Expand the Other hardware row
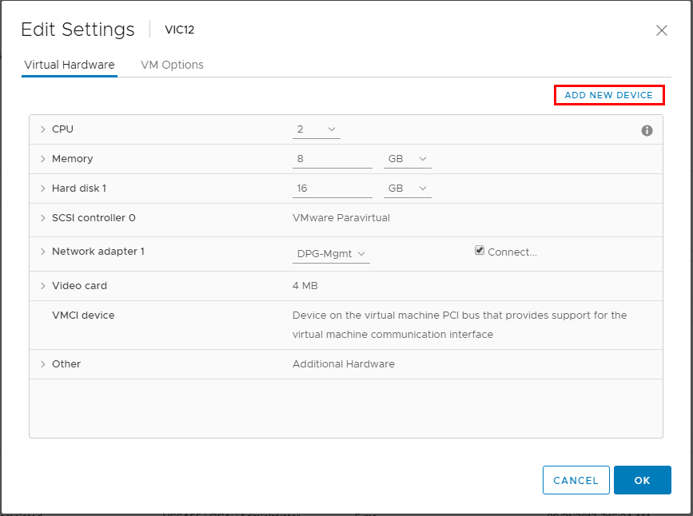The width and height of the screenshot is (693, 516). coord(43,364)
